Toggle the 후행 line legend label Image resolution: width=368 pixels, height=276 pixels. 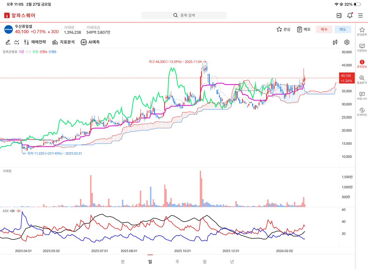tap(35, 52)
